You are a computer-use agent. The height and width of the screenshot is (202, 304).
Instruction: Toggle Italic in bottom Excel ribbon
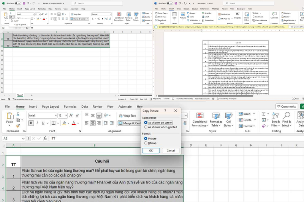[37, 123]
